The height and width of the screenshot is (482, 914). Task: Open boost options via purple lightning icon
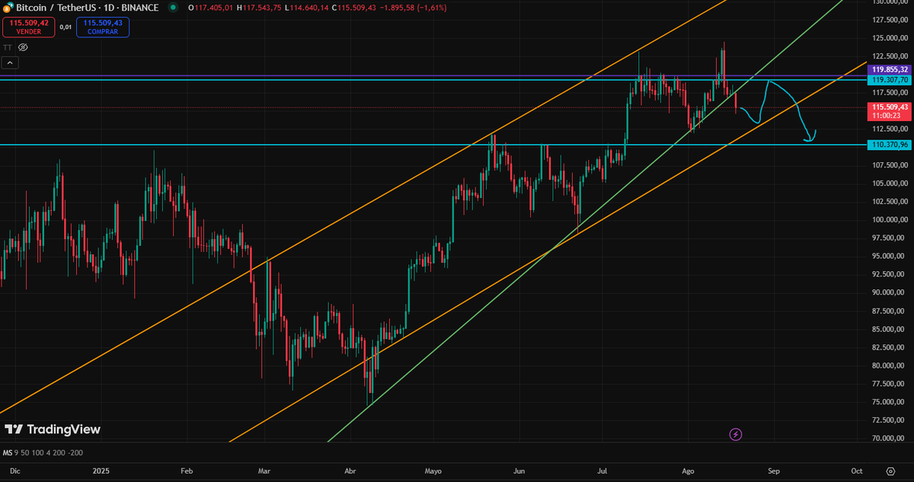(736, 434)
